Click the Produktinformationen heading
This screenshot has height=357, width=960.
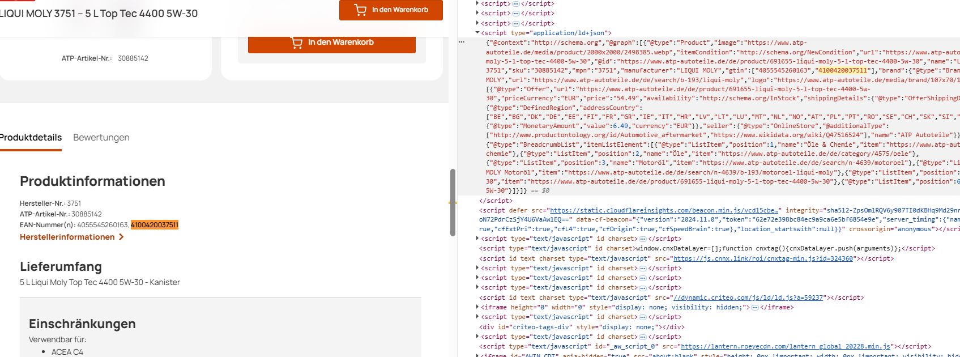click(92, 181)
